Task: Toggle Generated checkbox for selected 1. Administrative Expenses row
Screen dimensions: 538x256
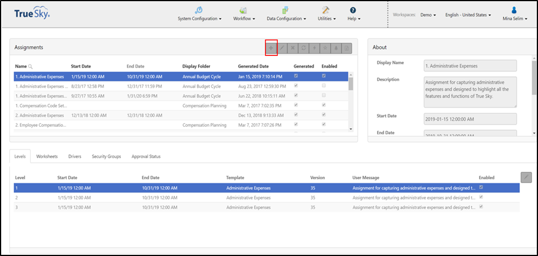Action: pyautogui.click(x=296, y=76)
